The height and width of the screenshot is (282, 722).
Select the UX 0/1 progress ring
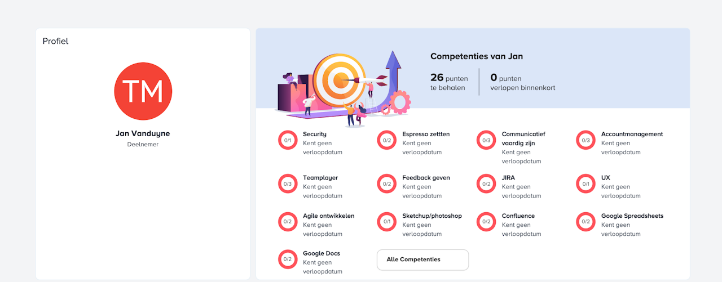(x=585, y=183)
